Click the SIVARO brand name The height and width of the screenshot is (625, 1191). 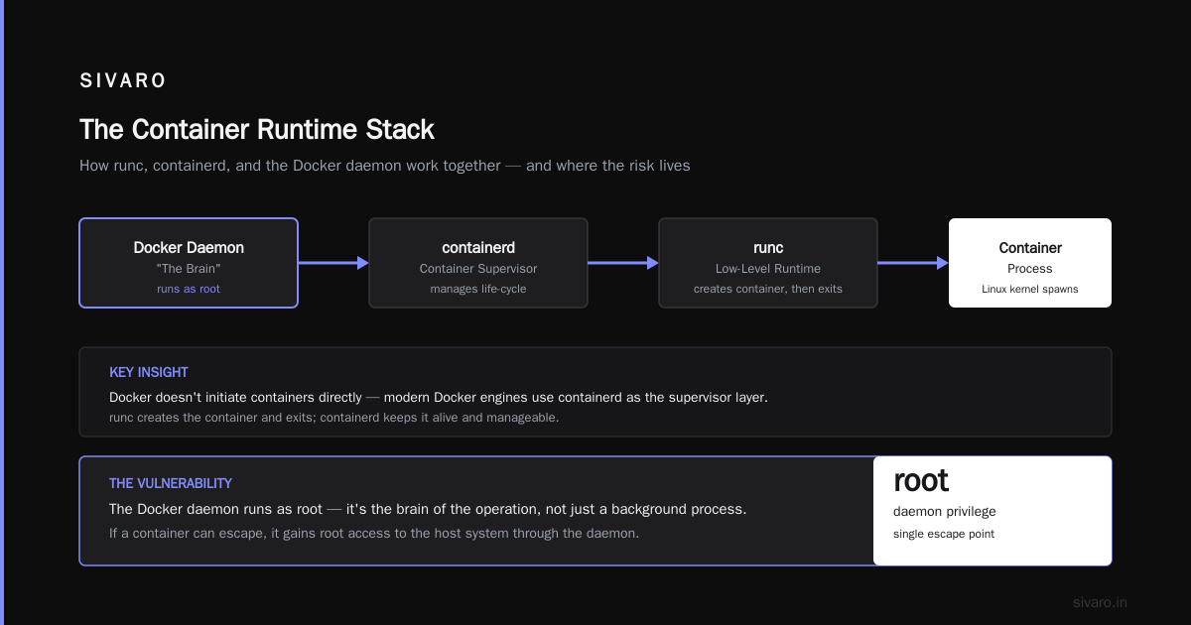tap(123, 81)
